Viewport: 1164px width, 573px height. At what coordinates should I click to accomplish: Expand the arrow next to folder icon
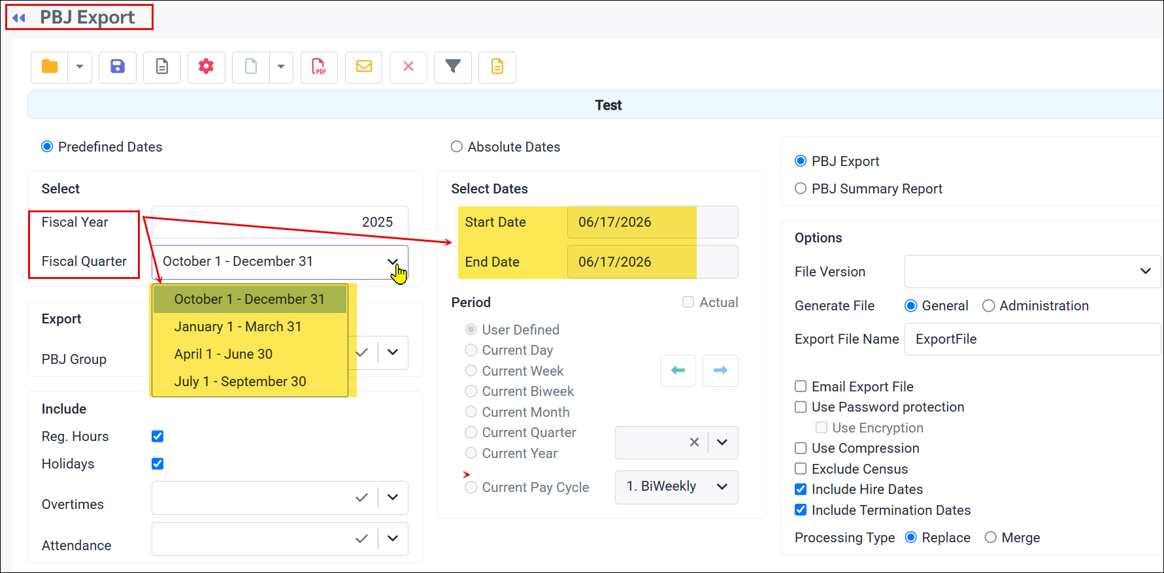[80, 67]
